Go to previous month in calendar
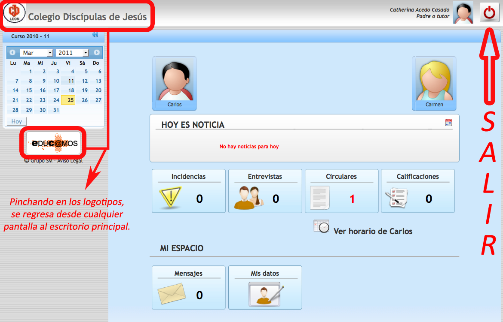The width and height of the screenshot is (503, 322). (x=12, y=52)
